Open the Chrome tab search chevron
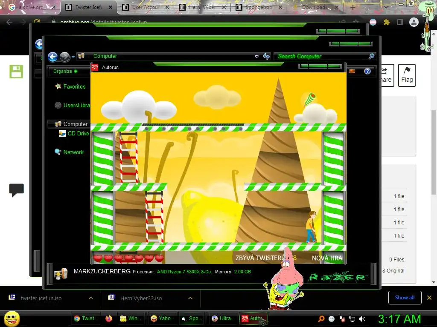437x327 pixels. point(386,7)
